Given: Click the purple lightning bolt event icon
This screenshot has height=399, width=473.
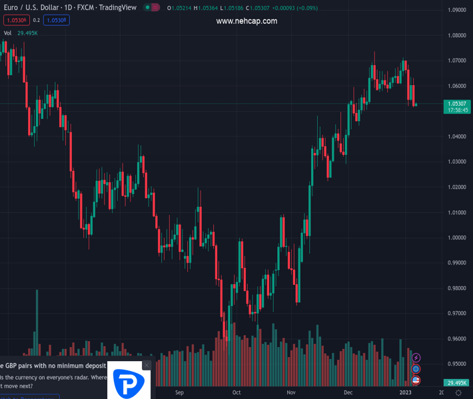Looking at the screenshot, I should [416, 358].
